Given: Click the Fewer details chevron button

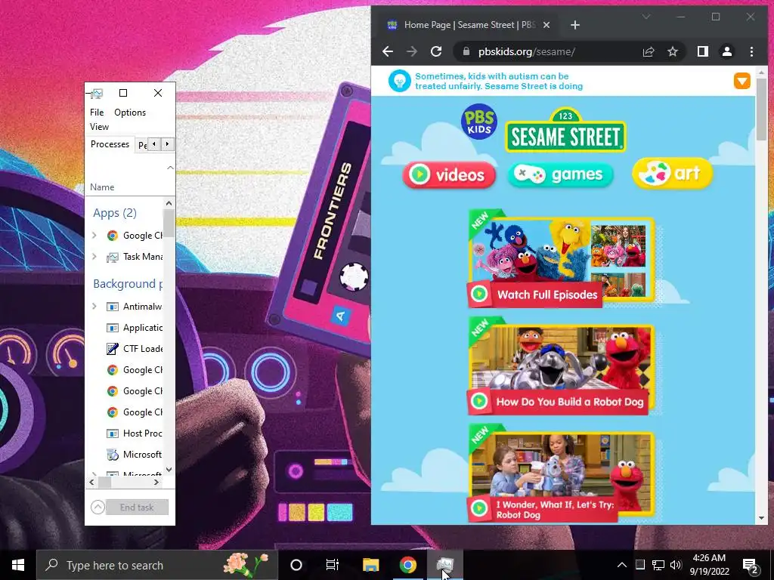Looking at the screenshot, I should [x=98, y=507].
